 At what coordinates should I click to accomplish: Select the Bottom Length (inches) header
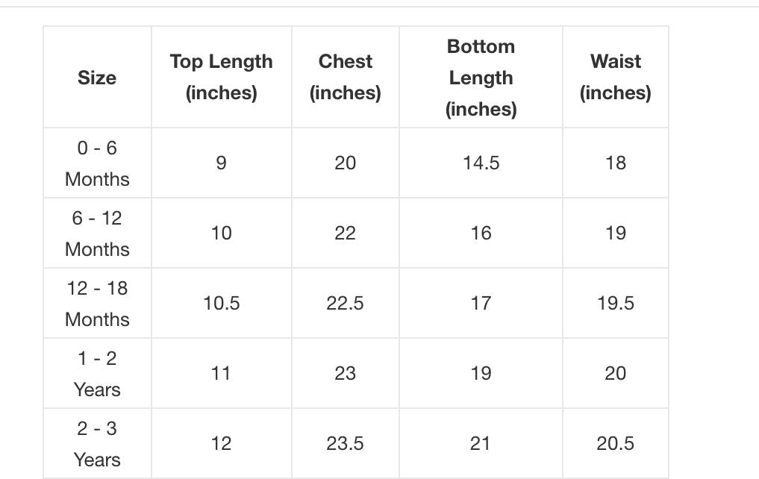pyautogui.click(x=481, y=78)
